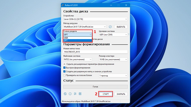
Task: Show the log icon
Action: (80, 94)
